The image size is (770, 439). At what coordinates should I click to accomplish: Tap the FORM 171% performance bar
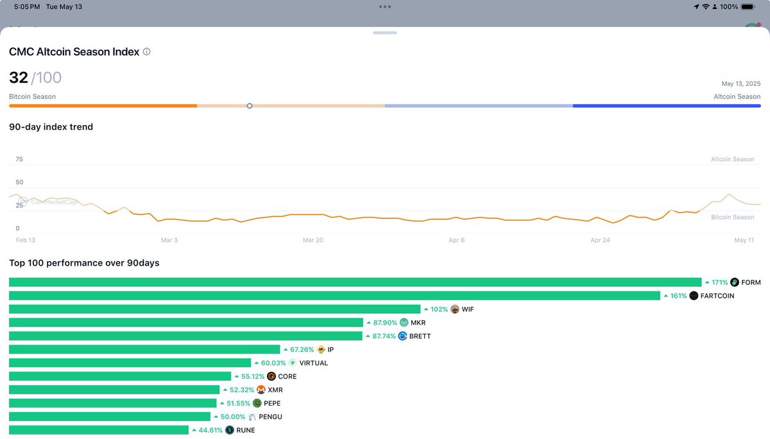[355, 282]
